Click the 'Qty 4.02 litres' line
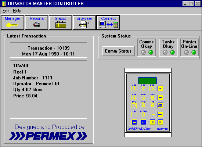Screen dimensions: 202x147 [28, 90]
